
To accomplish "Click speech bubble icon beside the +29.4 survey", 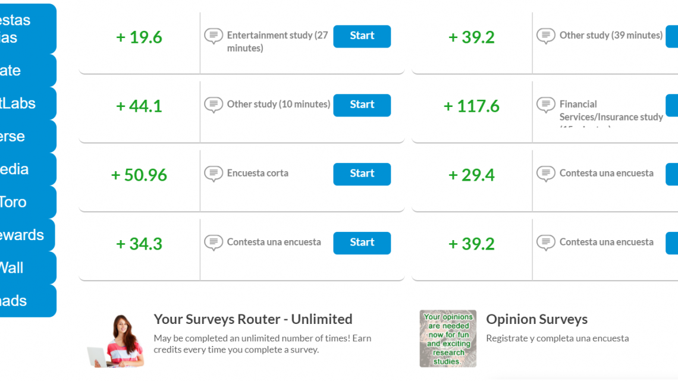I will tap(546, 174).
